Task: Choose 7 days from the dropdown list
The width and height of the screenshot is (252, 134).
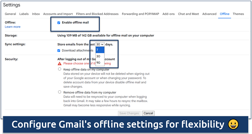Action: click(98, 50)
